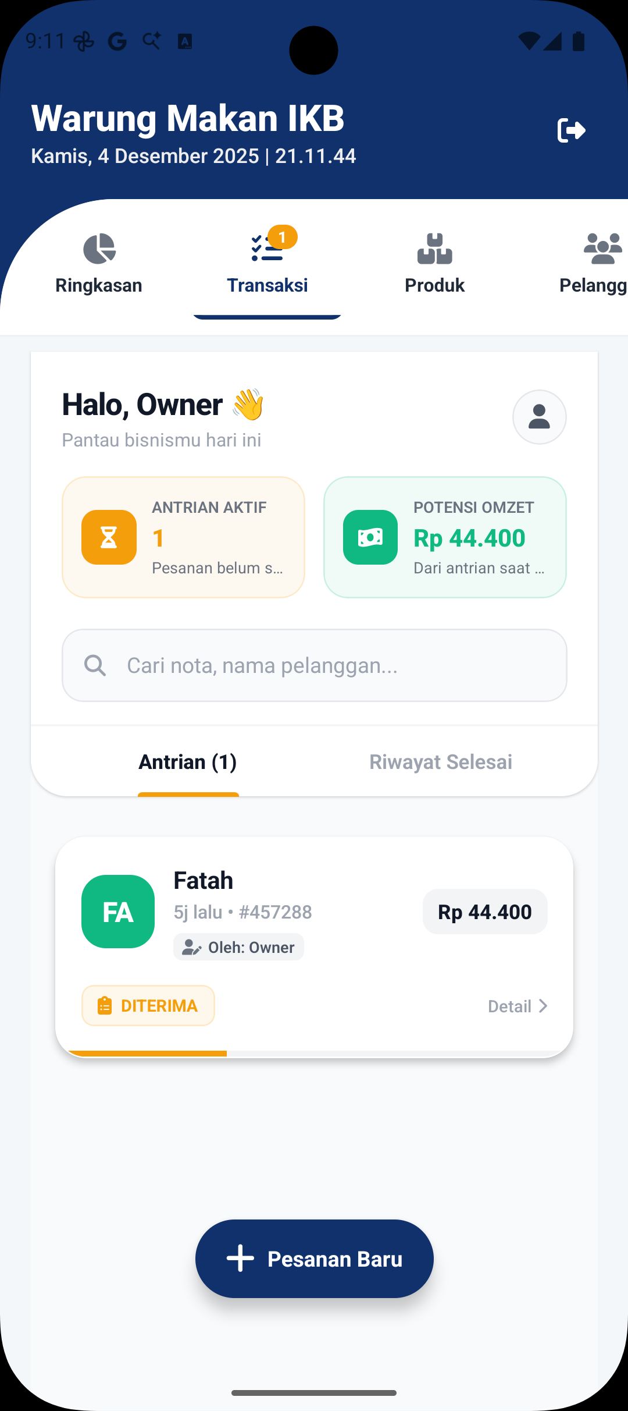The width and height of the screenshot is (628, 1411).
Task: Focus the Cari nota search field
Action: click(337, 665)
